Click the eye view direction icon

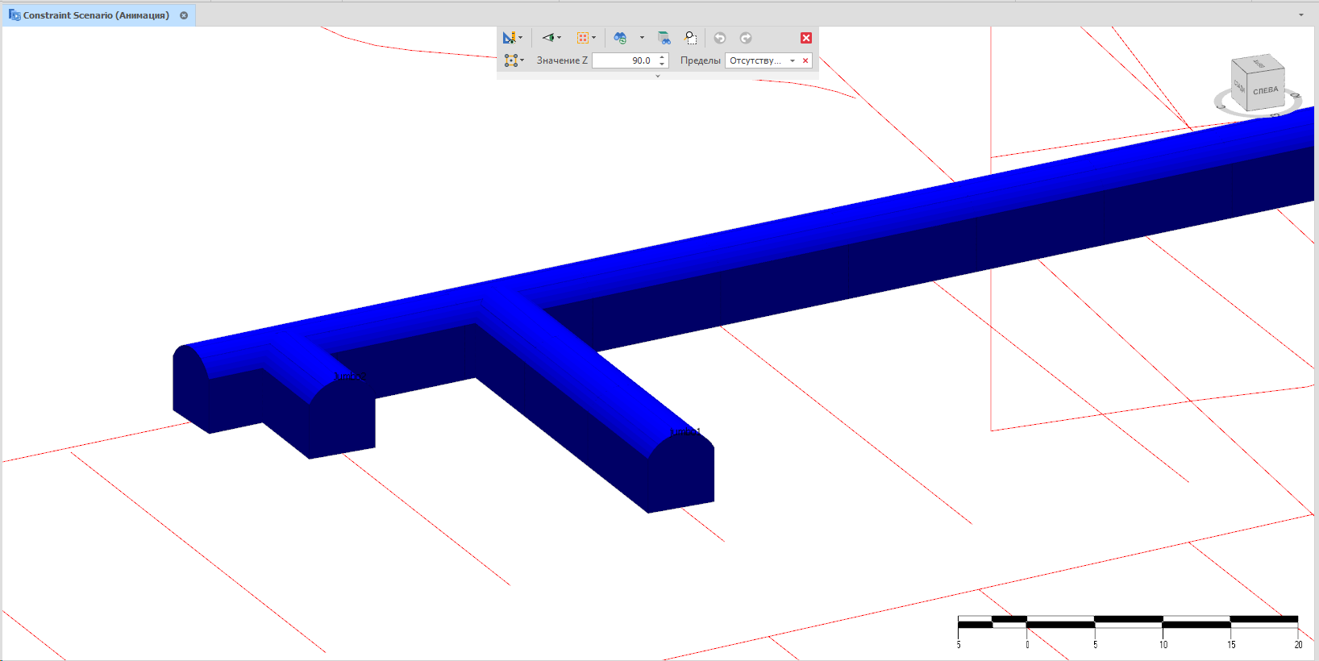coord(548,38)
